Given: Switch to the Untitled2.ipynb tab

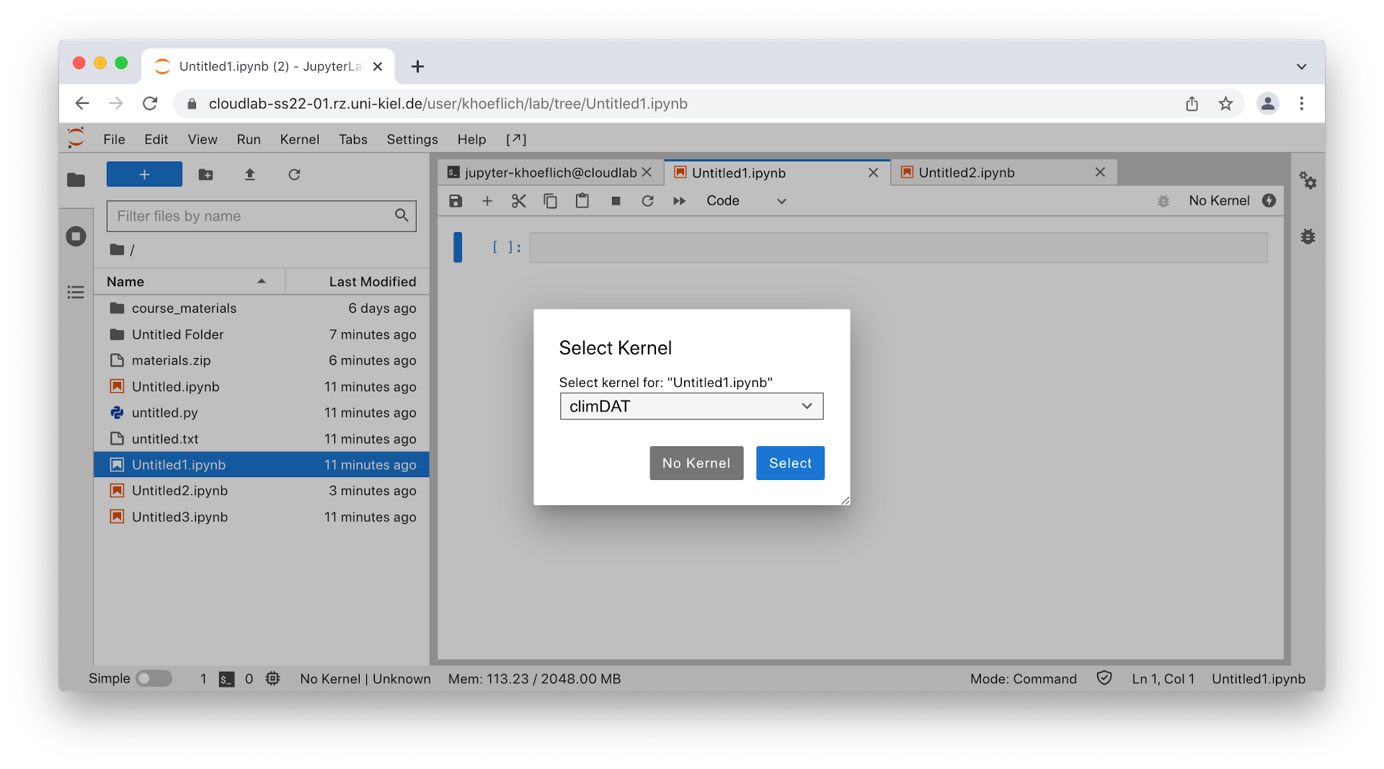Looking at the screenshot, I should [x=966, y=173].
